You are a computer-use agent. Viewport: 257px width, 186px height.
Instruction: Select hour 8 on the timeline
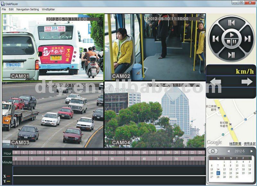pyautogui.click(x=81, y=153)
